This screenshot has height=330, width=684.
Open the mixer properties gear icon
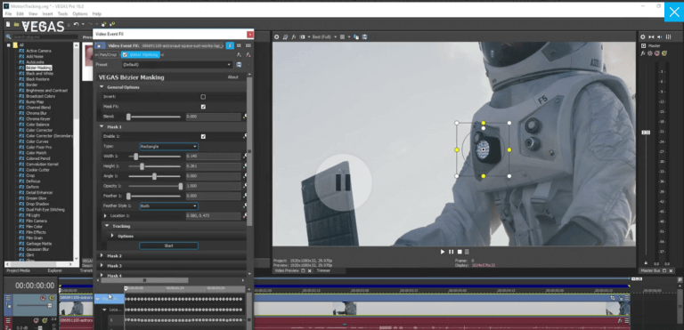[x=643, y=37]
